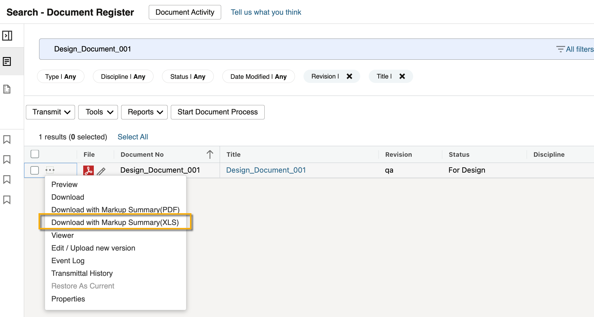Click the first bookmark icon in sidebar
The height and width of the screenshot is (317, 594).
[7, 139]
